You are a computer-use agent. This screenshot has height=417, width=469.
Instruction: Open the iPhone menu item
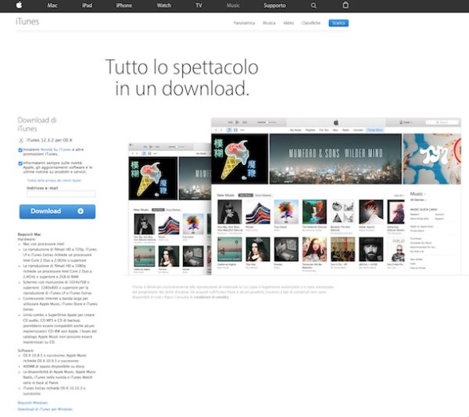coord(124,5)
